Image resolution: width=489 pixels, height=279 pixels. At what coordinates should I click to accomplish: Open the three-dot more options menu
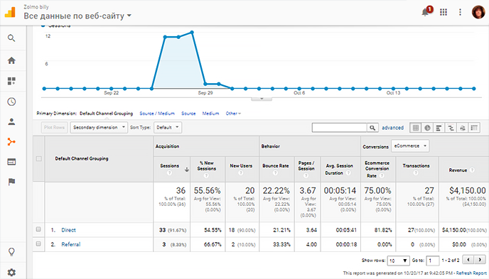460,12
